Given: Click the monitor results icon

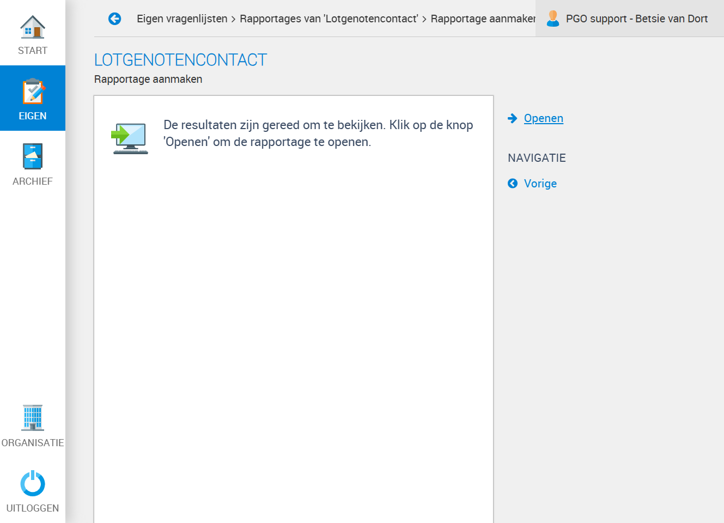Looking at the screenshot, I should [130, 138].
